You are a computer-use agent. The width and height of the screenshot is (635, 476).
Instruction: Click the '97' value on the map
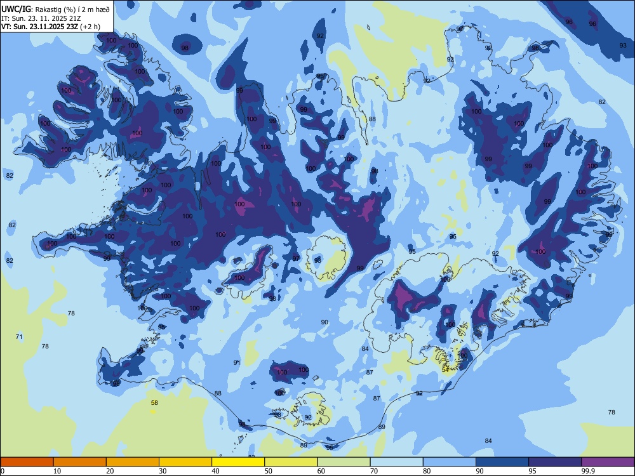pos(296,259)
